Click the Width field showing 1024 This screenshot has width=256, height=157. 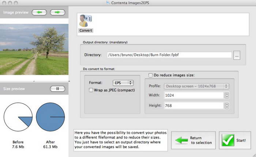tap(194, 96)
